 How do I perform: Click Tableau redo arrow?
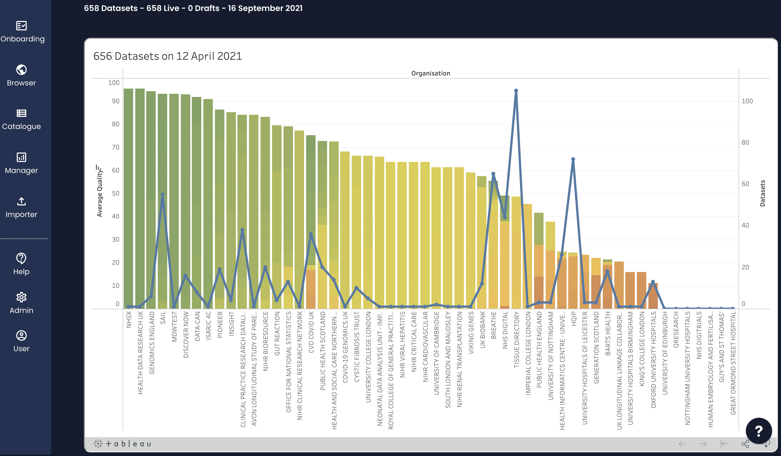[x=703, y=444]
